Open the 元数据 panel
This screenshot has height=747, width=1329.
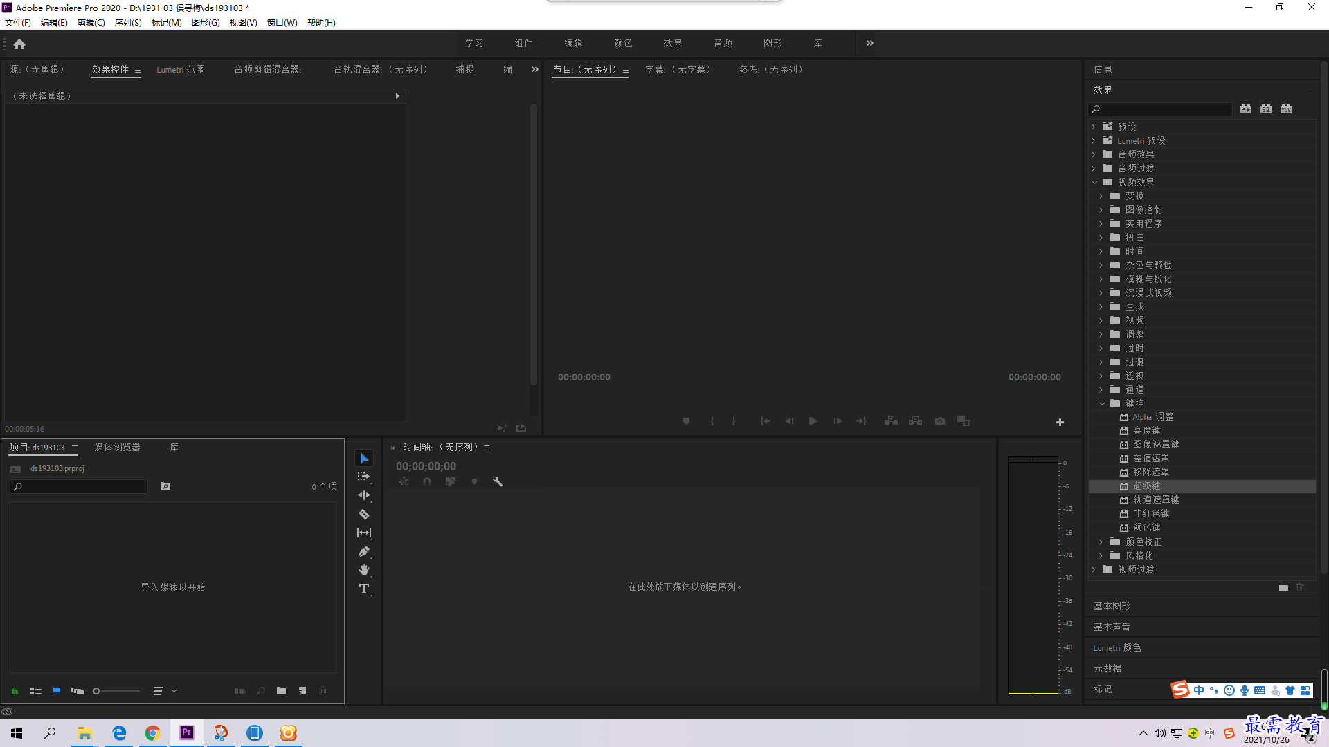click(1107, 668)
